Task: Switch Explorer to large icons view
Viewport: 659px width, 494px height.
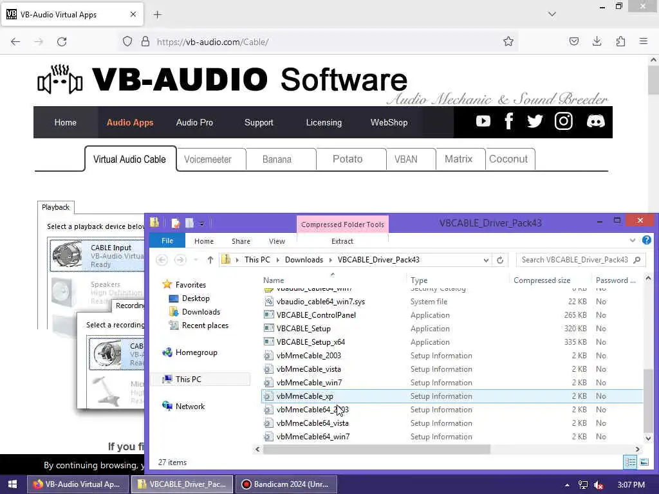Action: point(644,462)
